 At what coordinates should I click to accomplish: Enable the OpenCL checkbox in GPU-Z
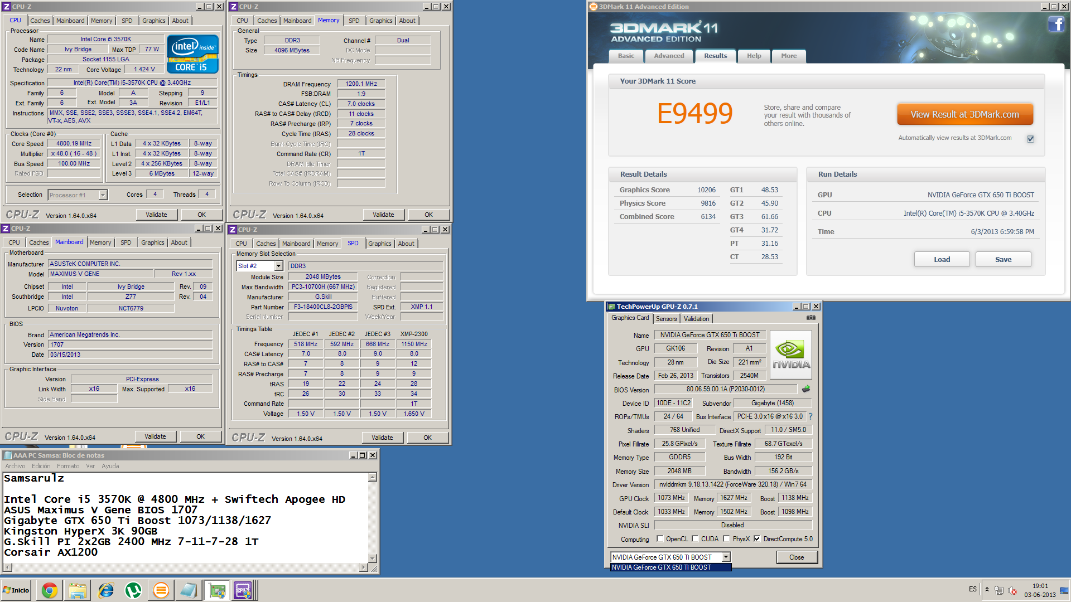660,539
